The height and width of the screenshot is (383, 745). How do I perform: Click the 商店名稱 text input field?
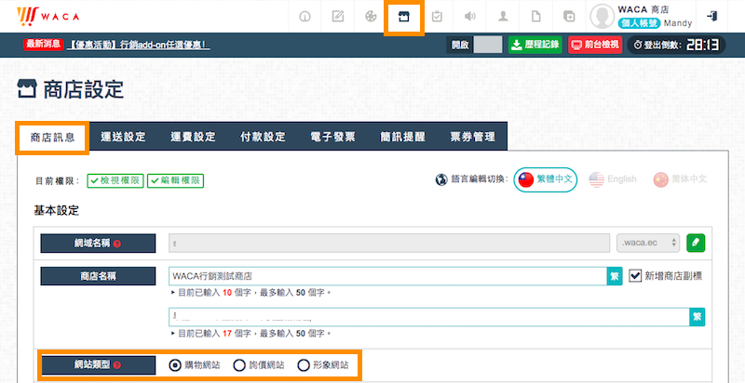[388, 276]
